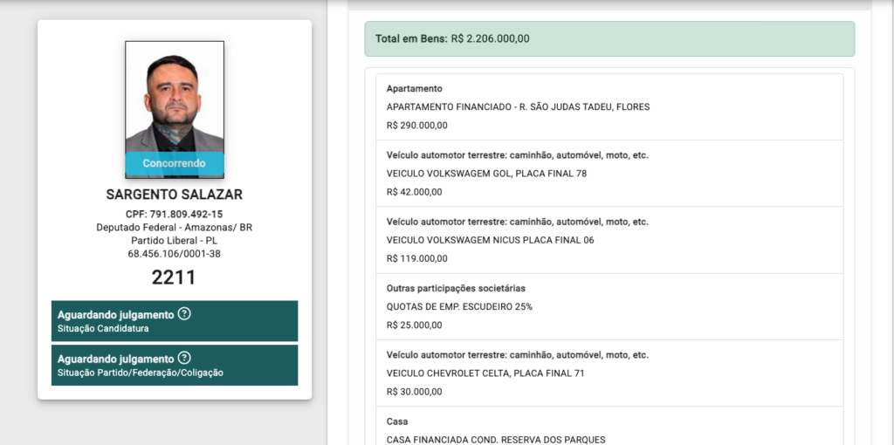The height and width of the screenshot is (445, 894).
Task: Click the CNPJ 68.456.106/0001-38 text
Action: tap(175, 254)
